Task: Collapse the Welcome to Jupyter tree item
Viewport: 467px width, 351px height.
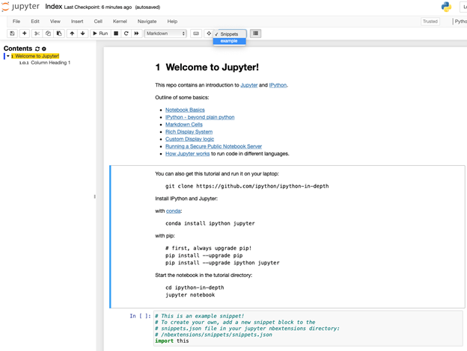Action: [7, 57]
